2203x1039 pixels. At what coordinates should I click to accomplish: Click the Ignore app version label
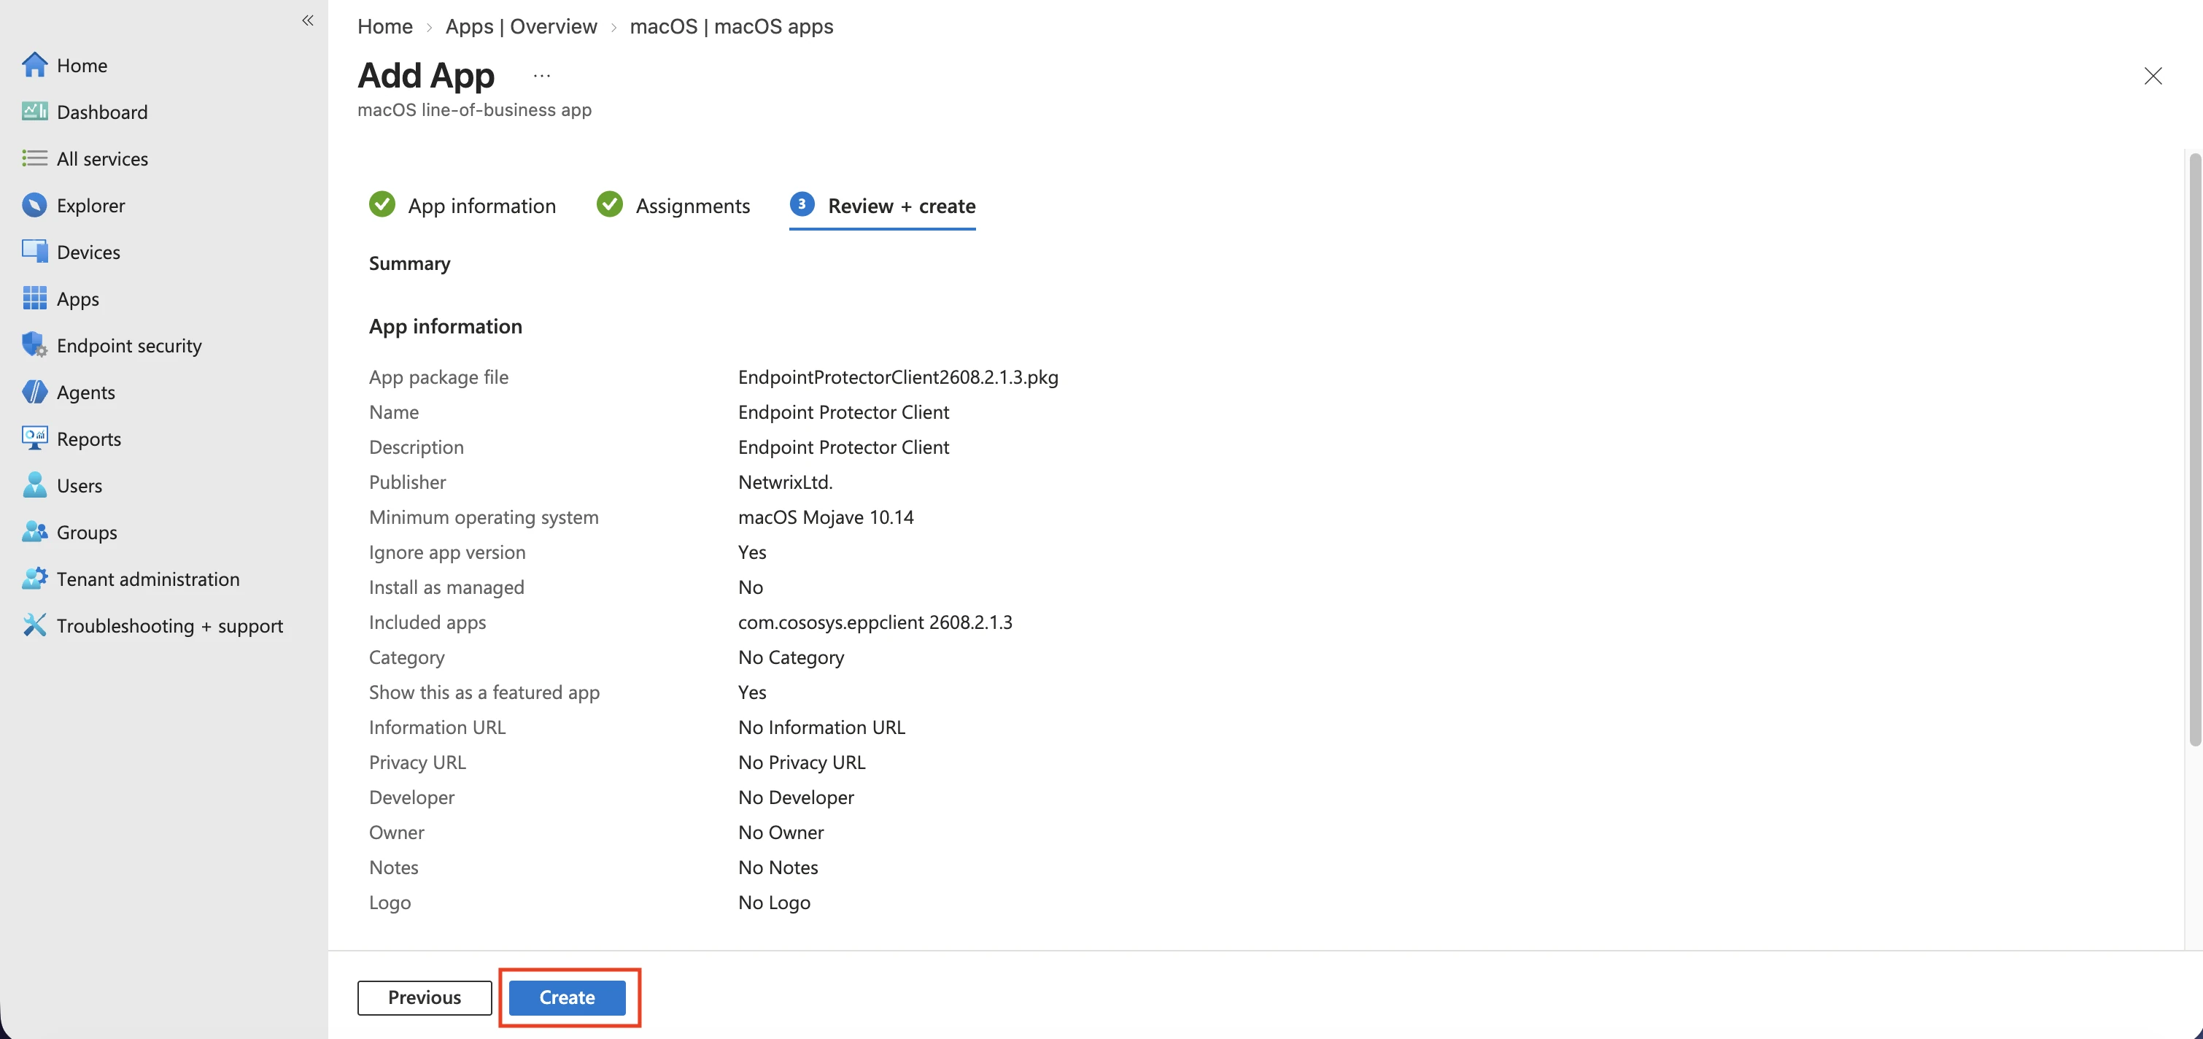pyautogui.click(x=447, y=552)
